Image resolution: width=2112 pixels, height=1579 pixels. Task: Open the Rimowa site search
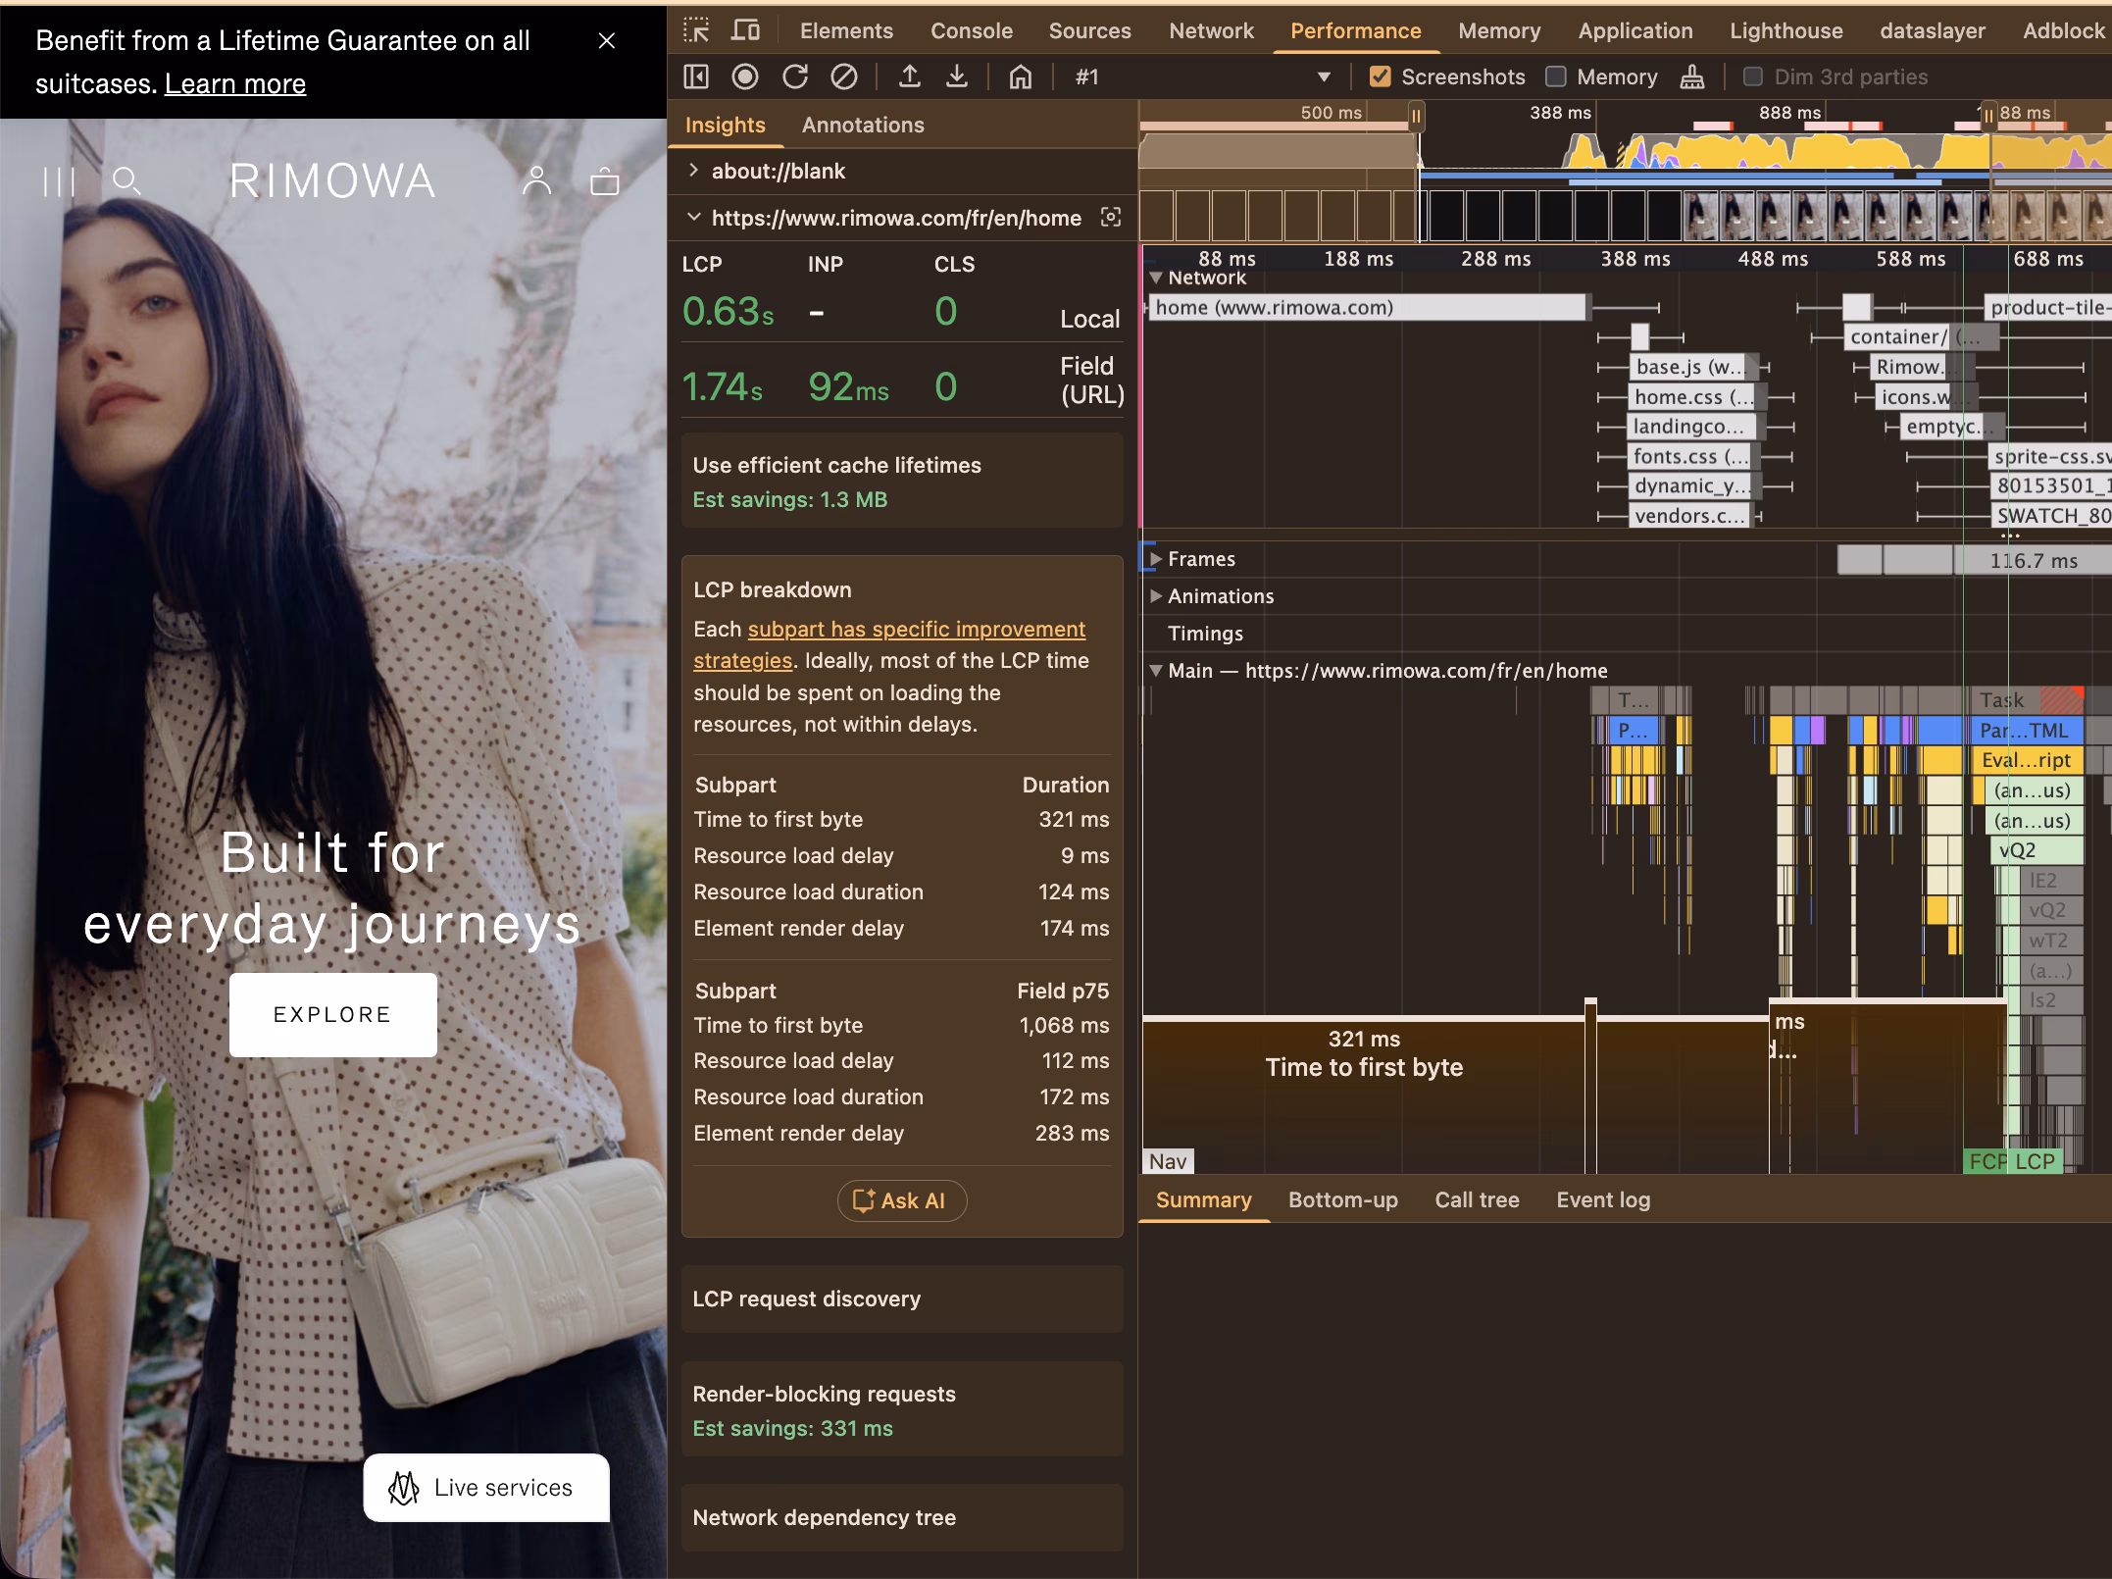point(126,181)
